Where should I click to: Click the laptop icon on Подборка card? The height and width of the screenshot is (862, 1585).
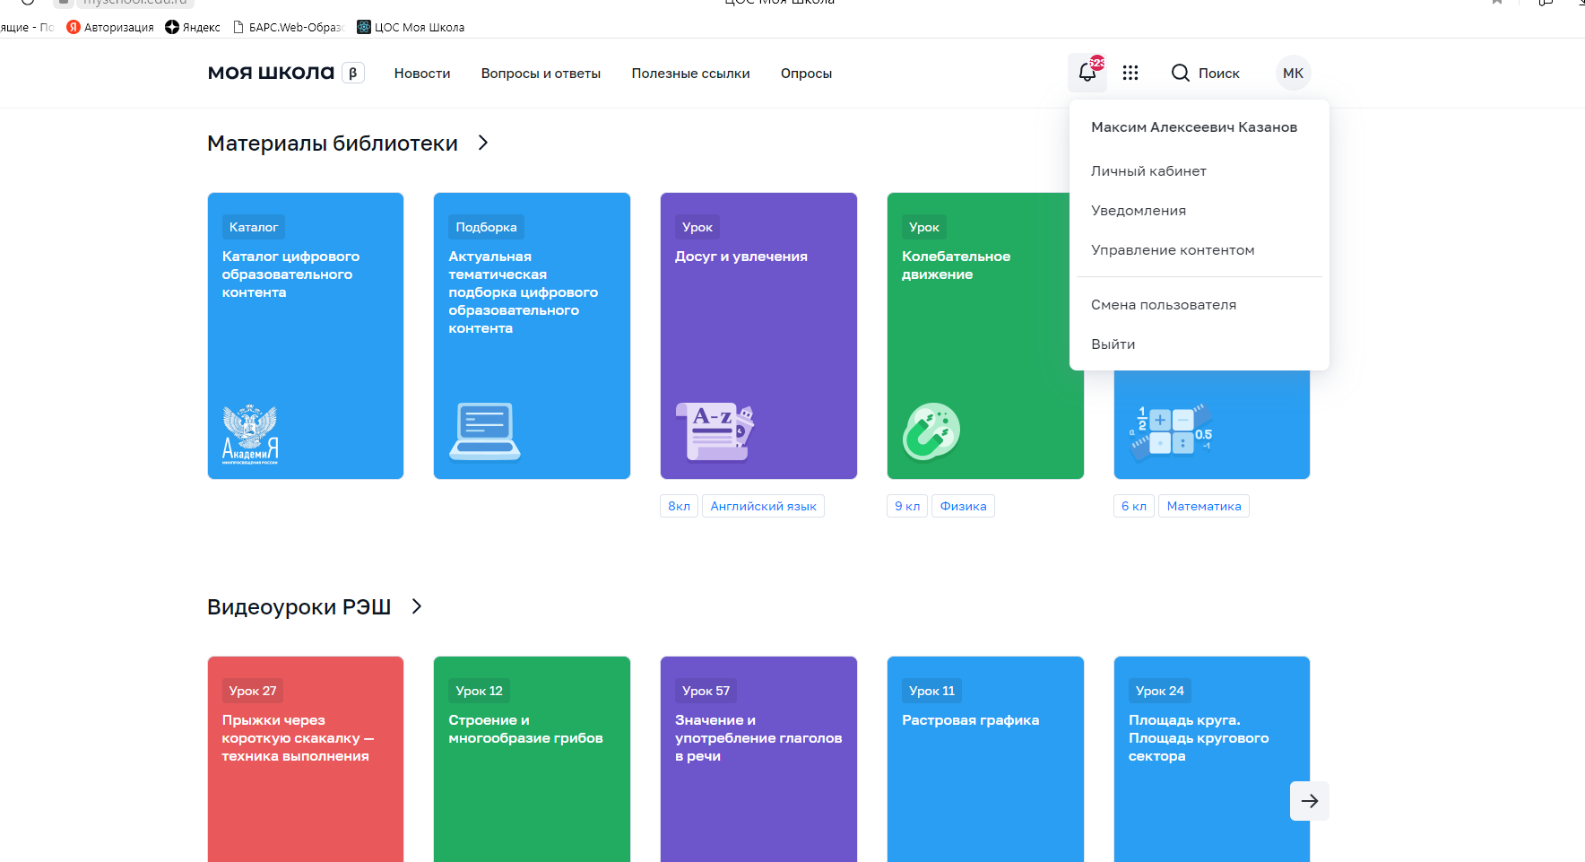(x=485, y=431)
